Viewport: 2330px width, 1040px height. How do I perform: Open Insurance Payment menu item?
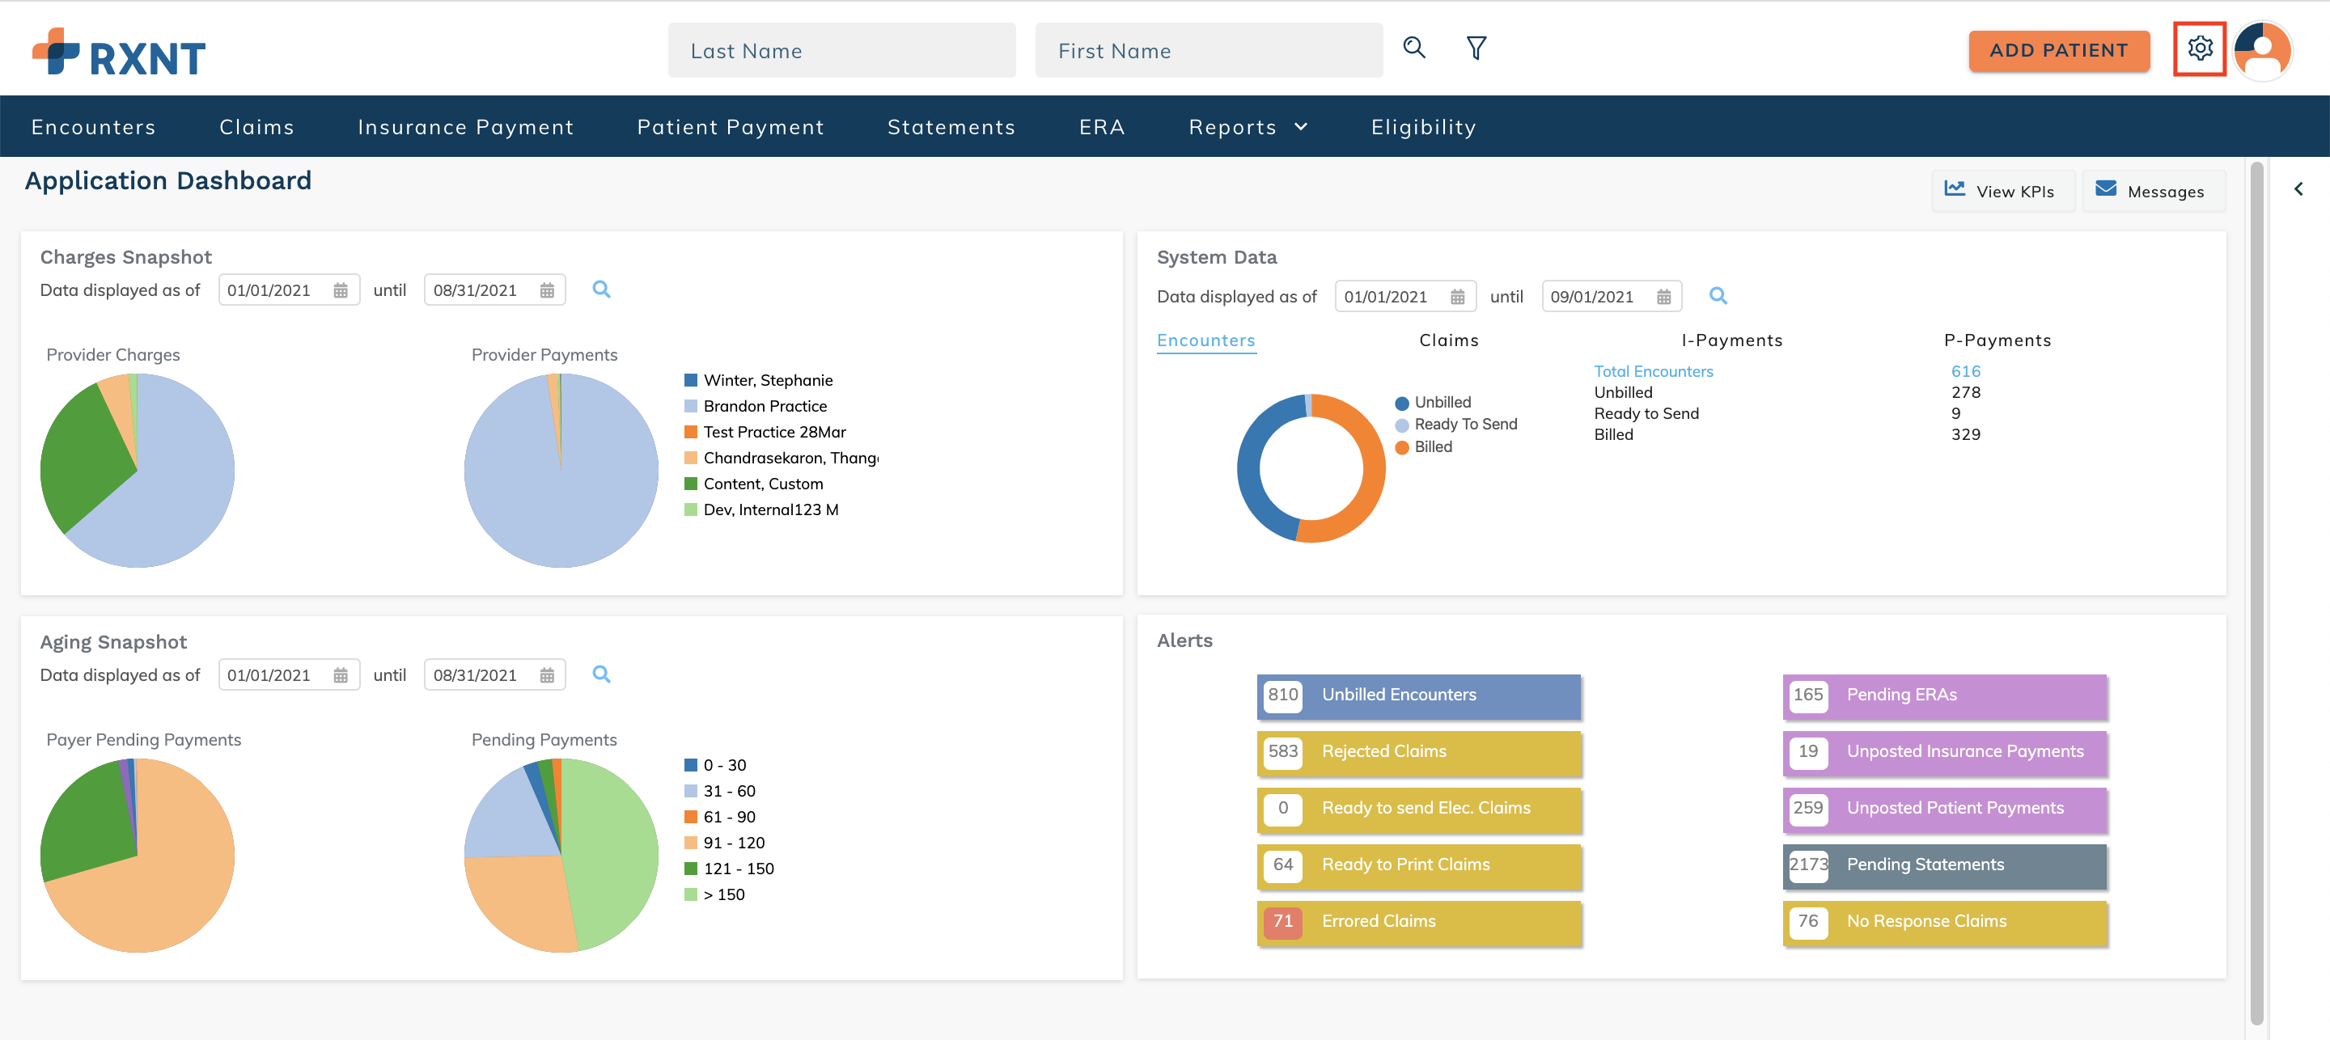click(465, 128)
